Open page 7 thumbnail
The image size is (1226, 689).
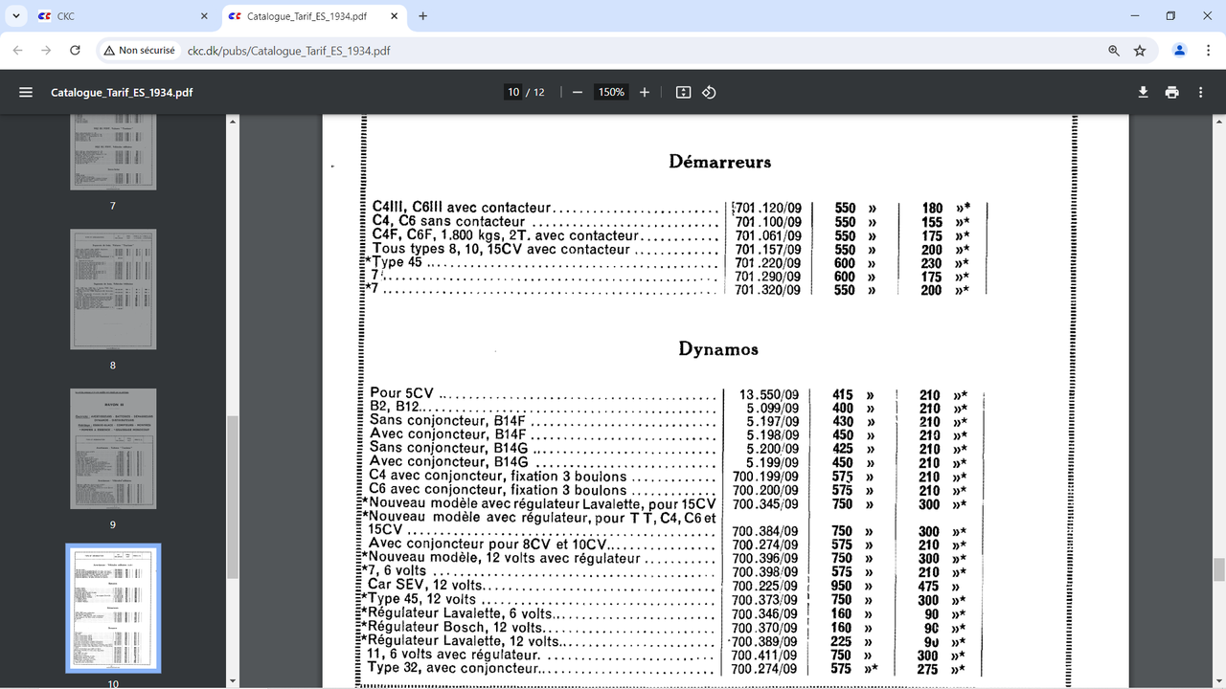113,152
